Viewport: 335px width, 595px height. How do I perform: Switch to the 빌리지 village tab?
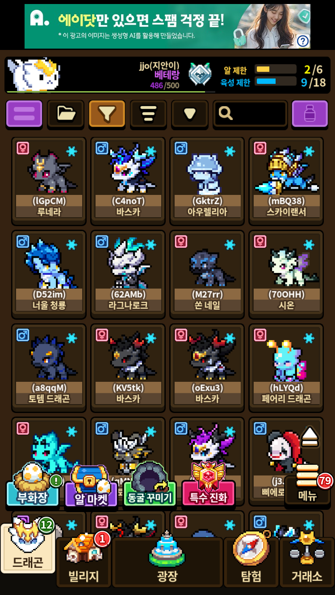point(84,562)
